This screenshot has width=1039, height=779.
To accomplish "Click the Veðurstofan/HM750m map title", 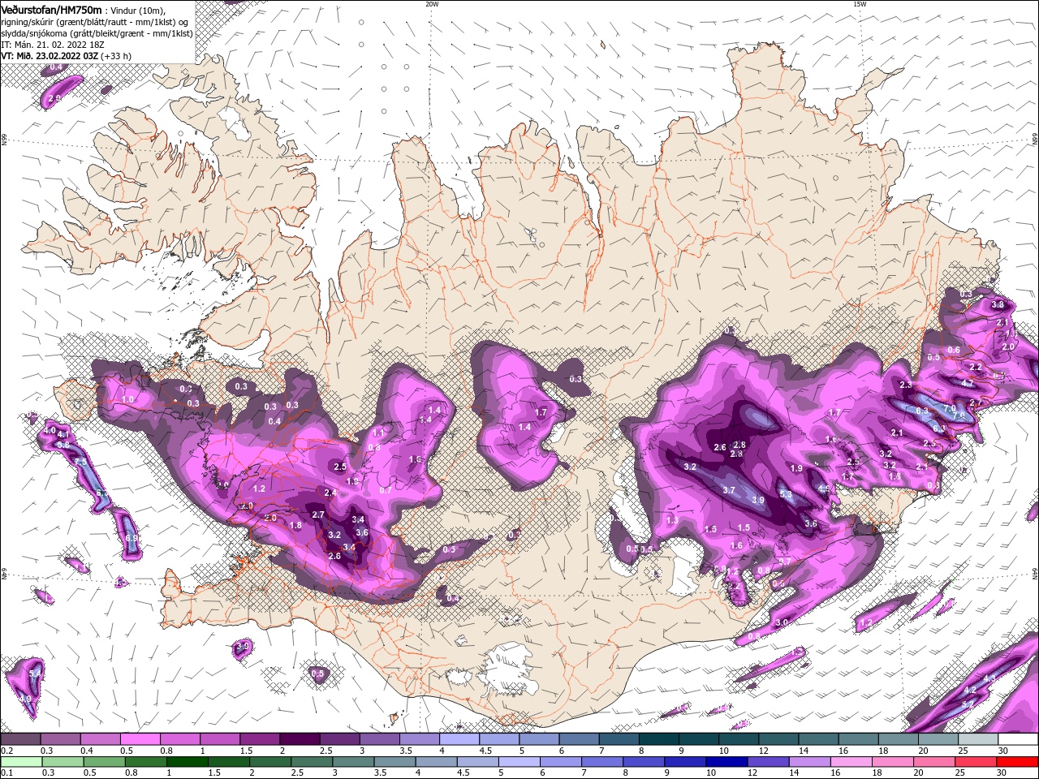I will [51, 10].
